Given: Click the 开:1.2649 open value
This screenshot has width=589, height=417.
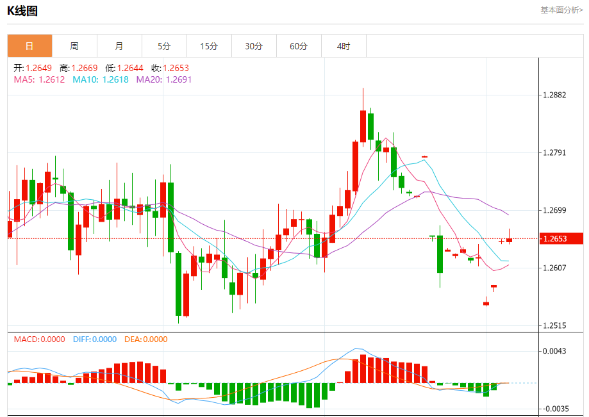Looking at the screenshot, I should pos(33,68).
